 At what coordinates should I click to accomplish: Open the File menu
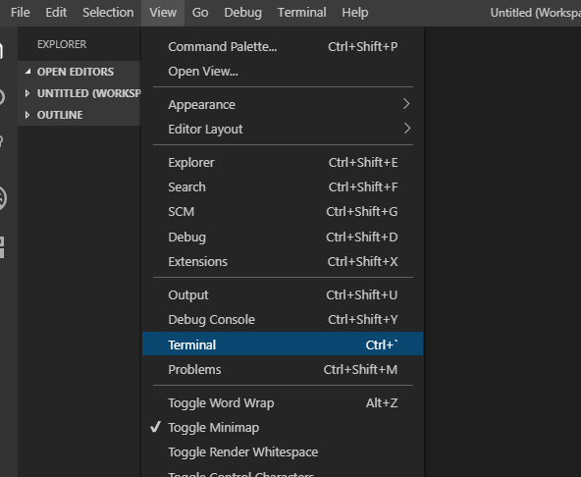20,13
